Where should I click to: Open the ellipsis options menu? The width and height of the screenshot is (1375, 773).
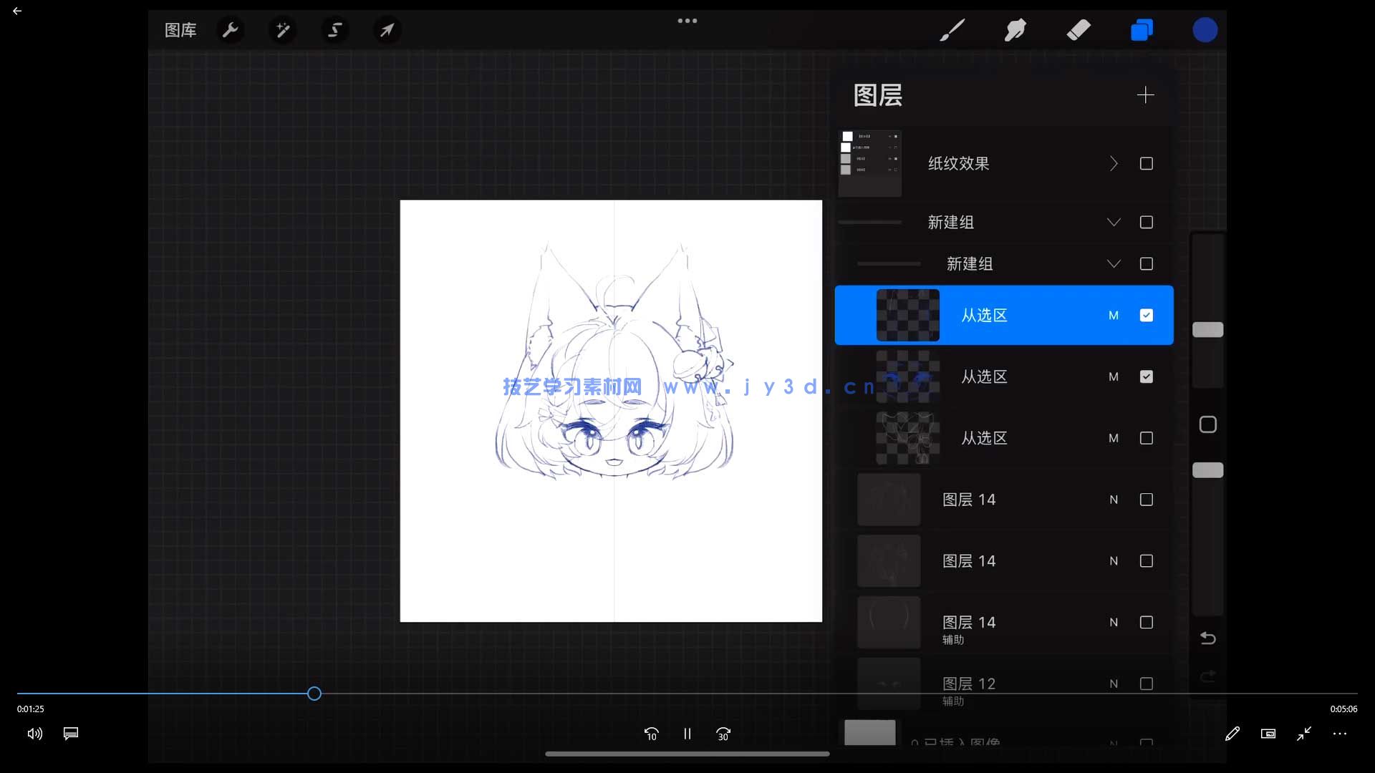pyautogui.click(x=687, y=21)
